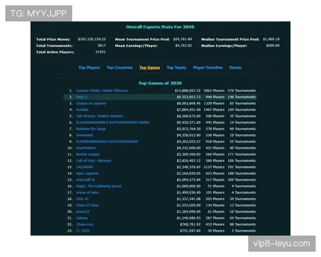Open the StarCraft II link

[x=85, y=180]
